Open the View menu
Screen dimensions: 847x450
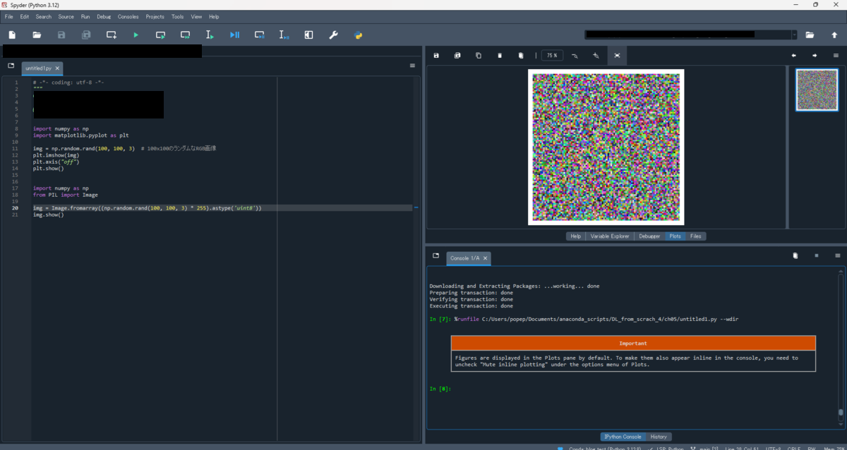pyautogui.click(x=196, y=16)
